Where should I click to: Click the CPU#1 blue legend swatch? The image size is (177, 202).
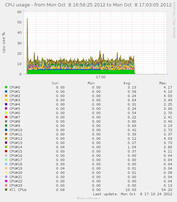tap(6, 91)
